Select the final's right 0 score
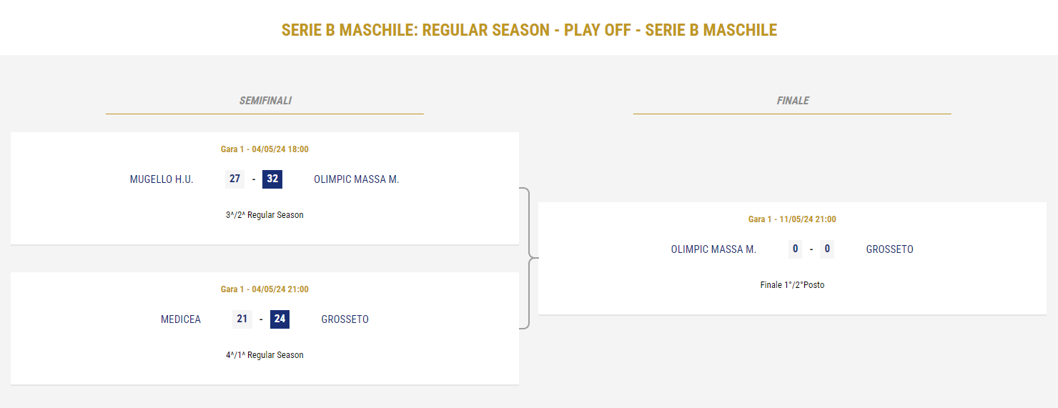 pos(827,249)
